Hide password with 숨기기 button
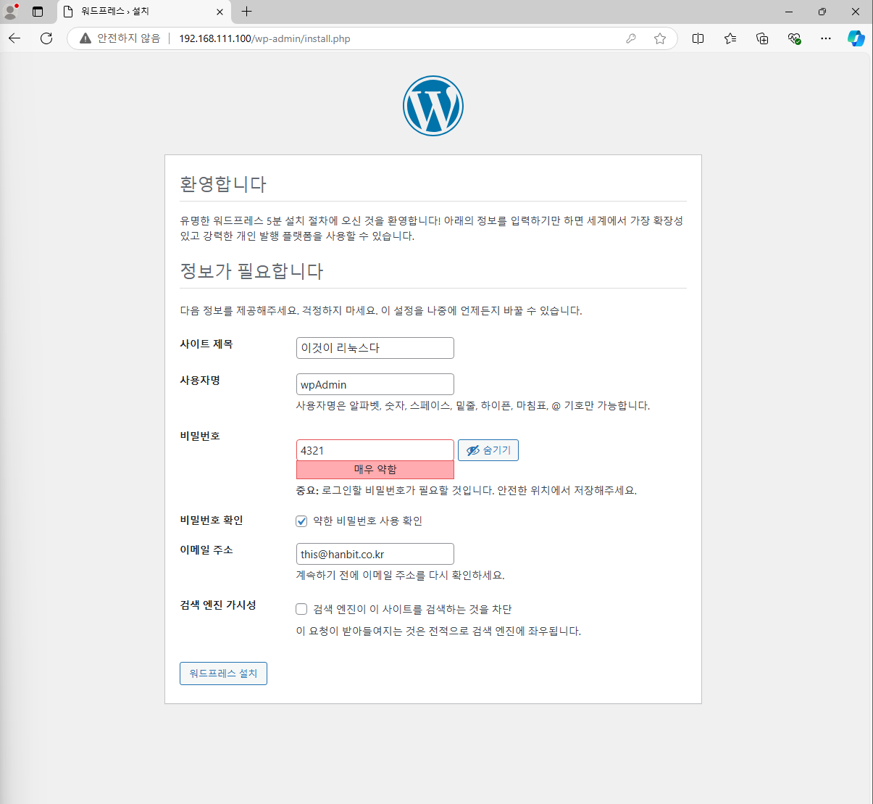 click(488, 450)
